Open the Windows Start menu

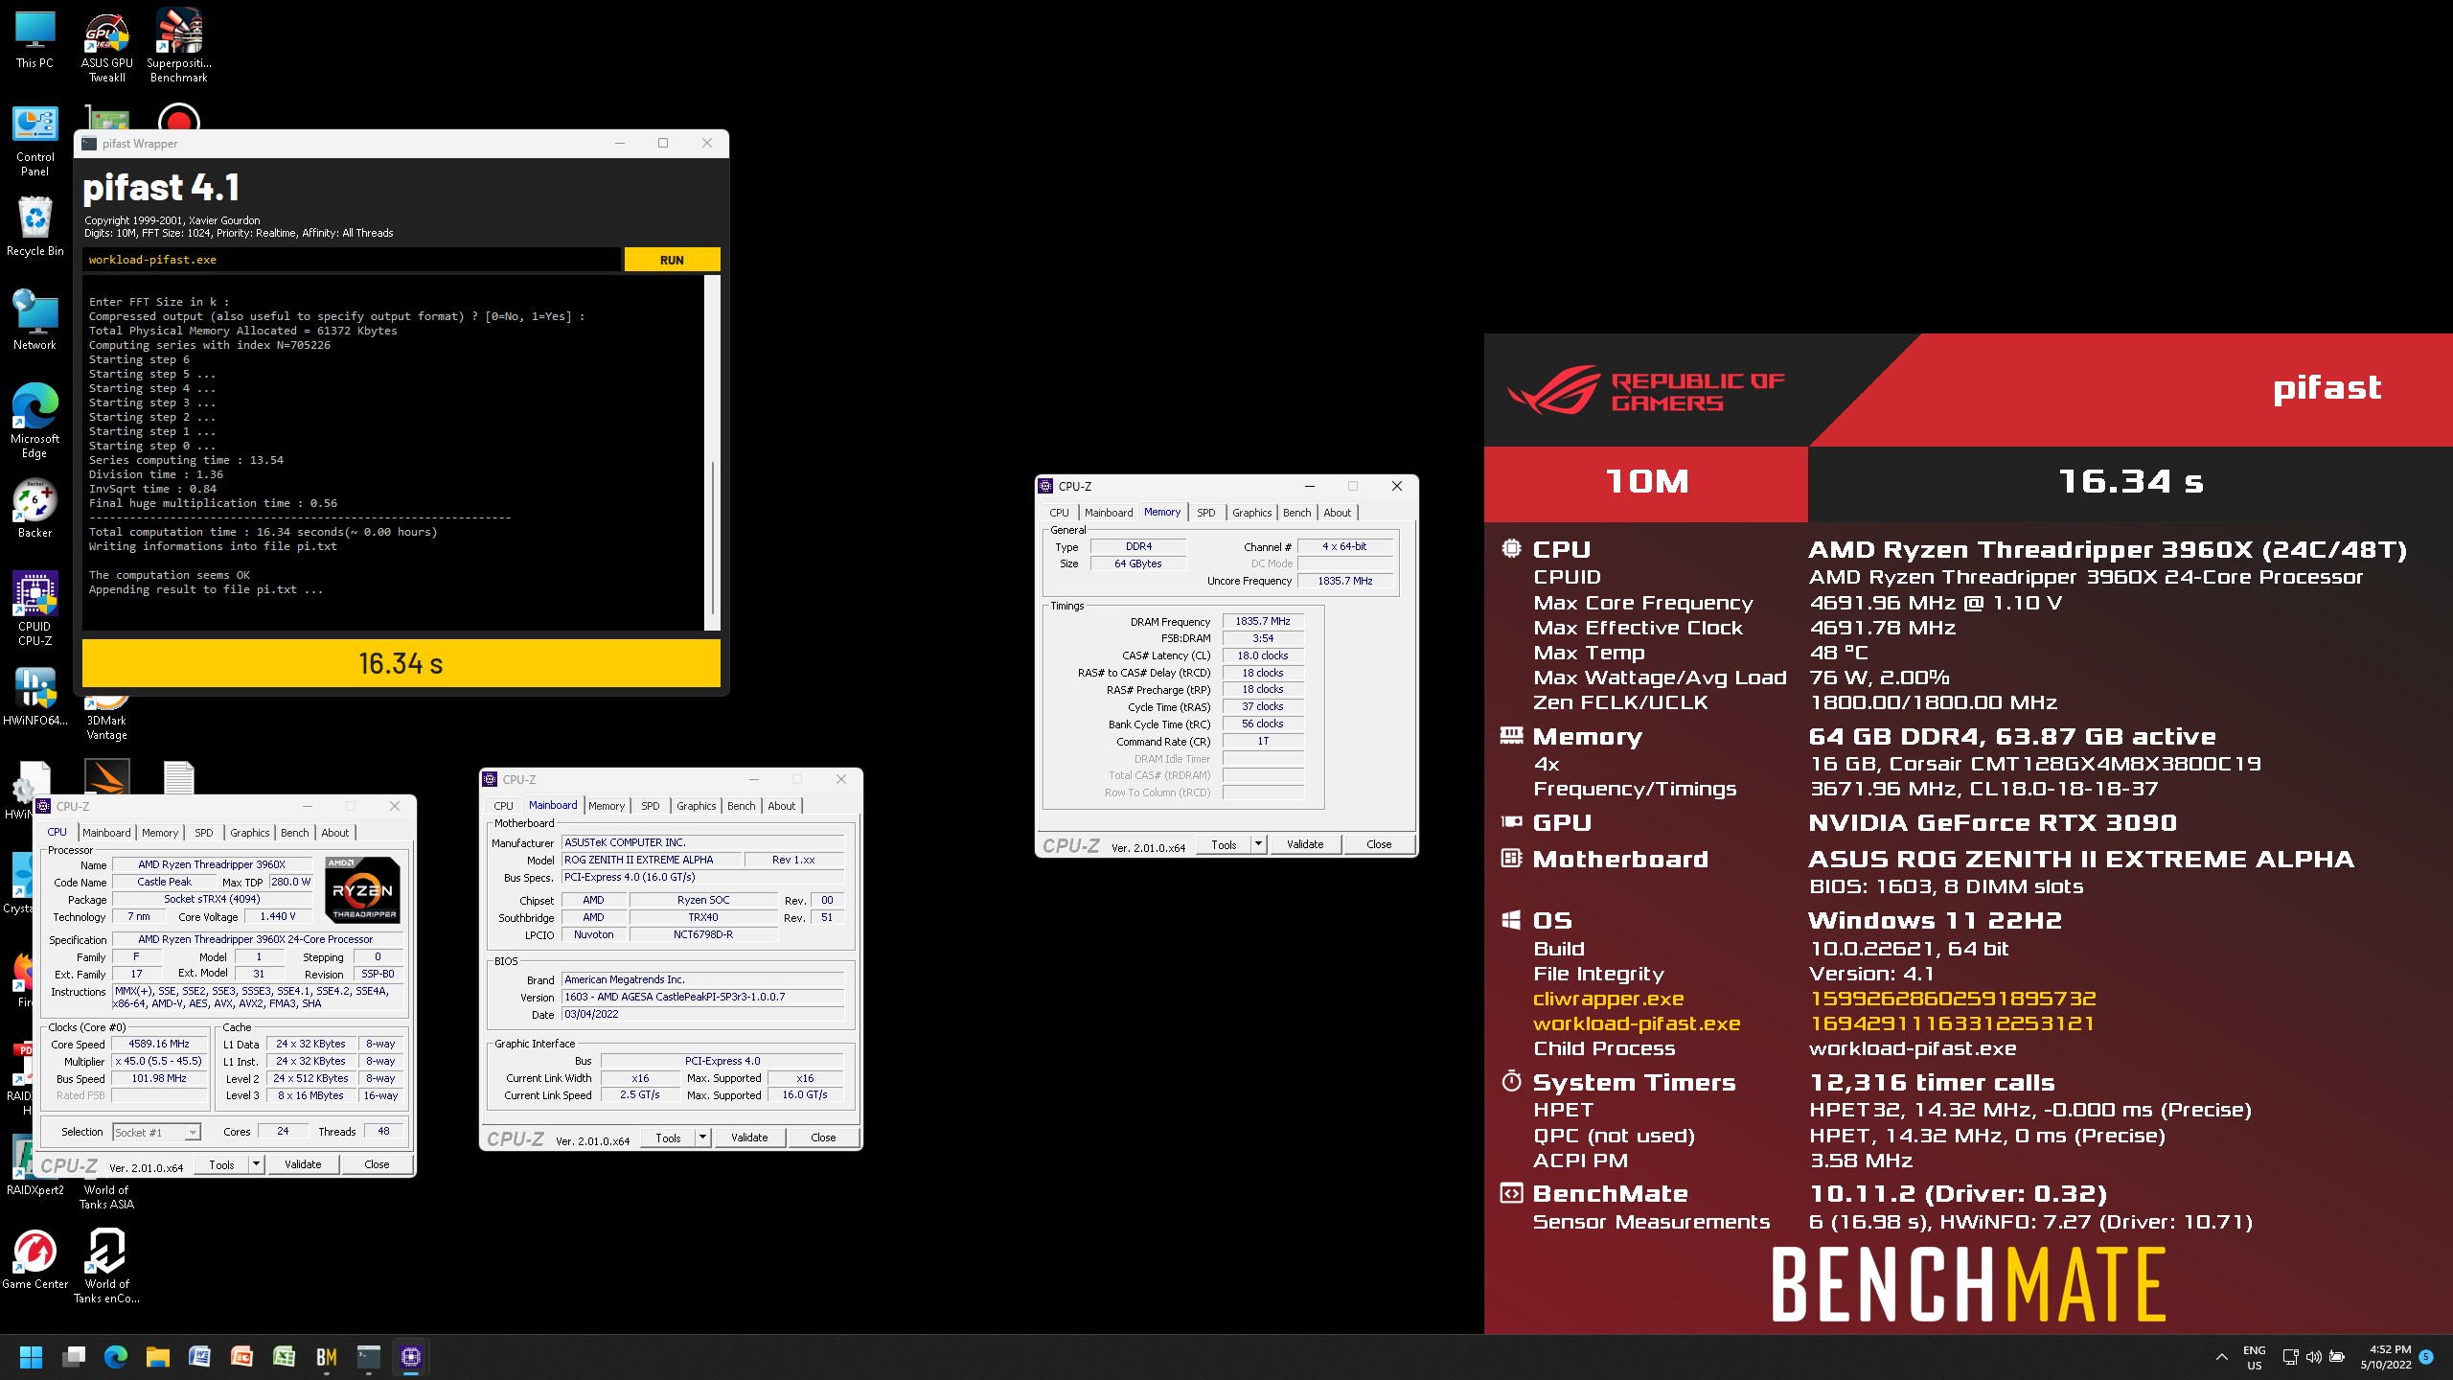pos(31,1357)
